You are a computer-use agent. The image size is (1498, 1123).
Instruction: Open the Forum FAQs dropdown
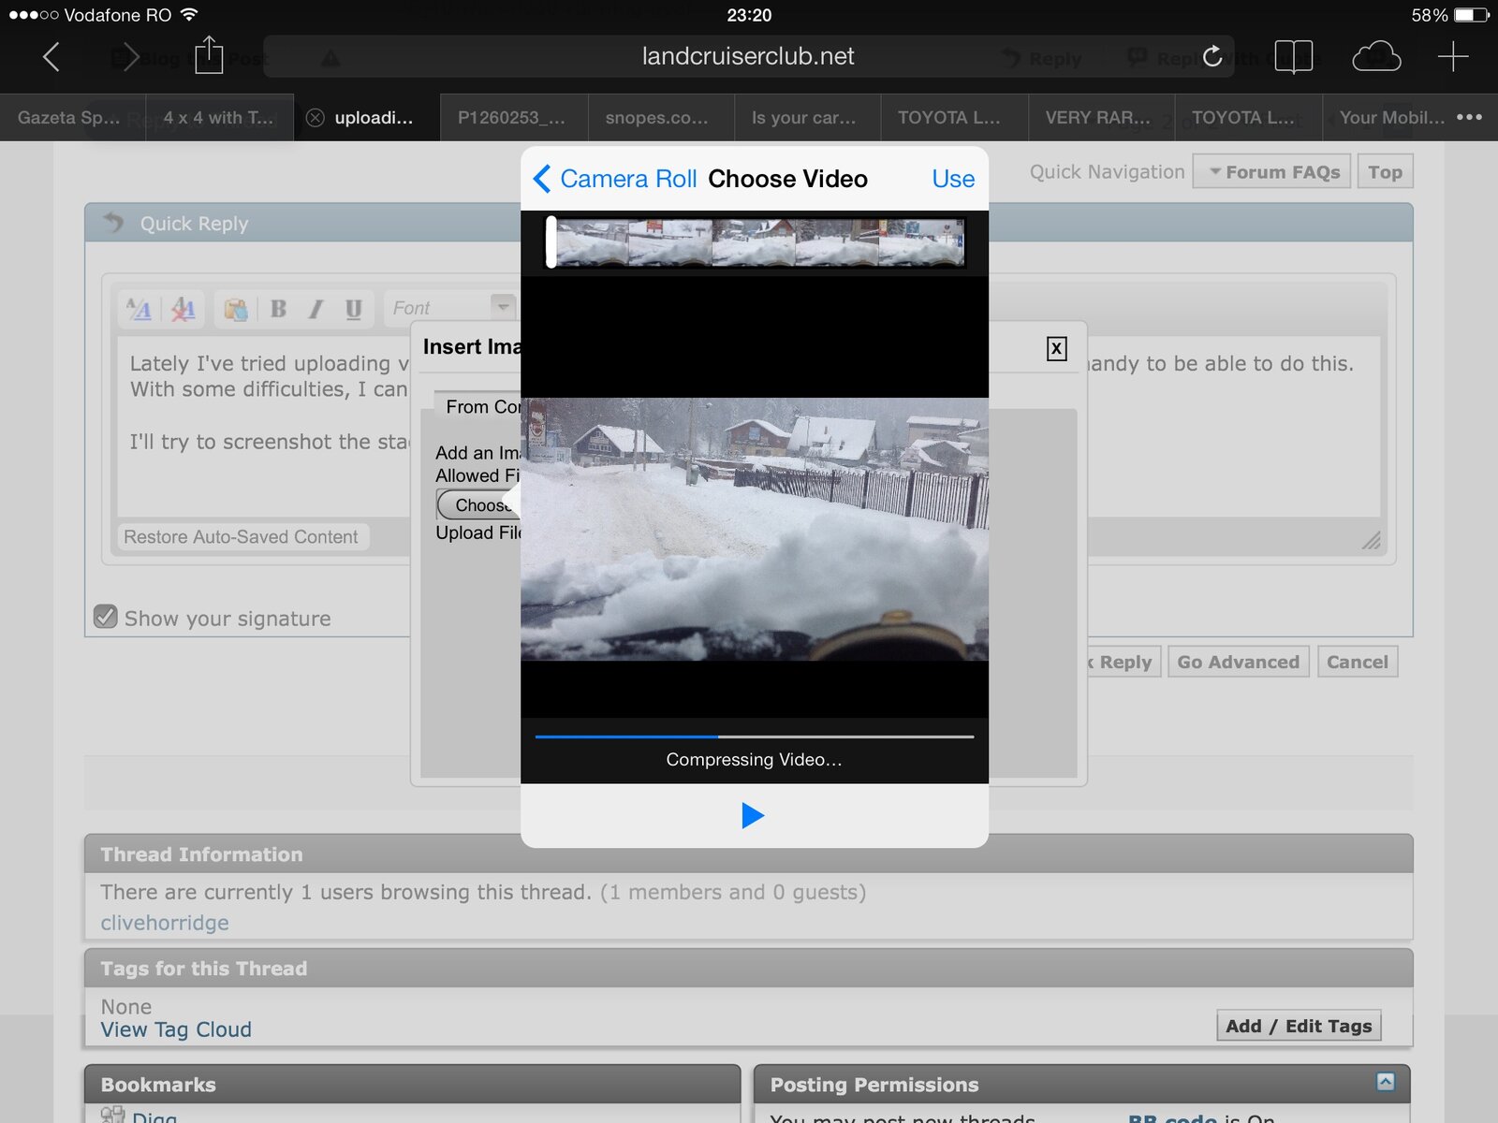[1271, 172]
